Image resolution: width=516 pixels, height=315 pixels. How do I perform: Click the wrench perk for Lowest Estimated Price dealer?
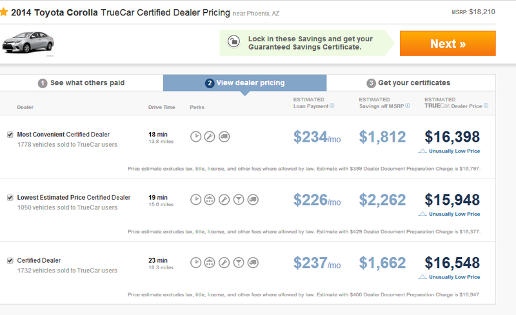pyautogui.click(x=224, y=200)
